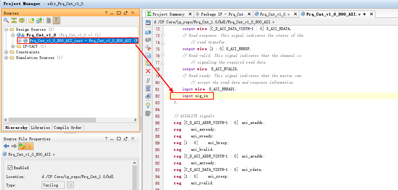The image size is (398, 190).
Task: Place cursor on line 82 'input sig_in'
Action: pos(195,96)
